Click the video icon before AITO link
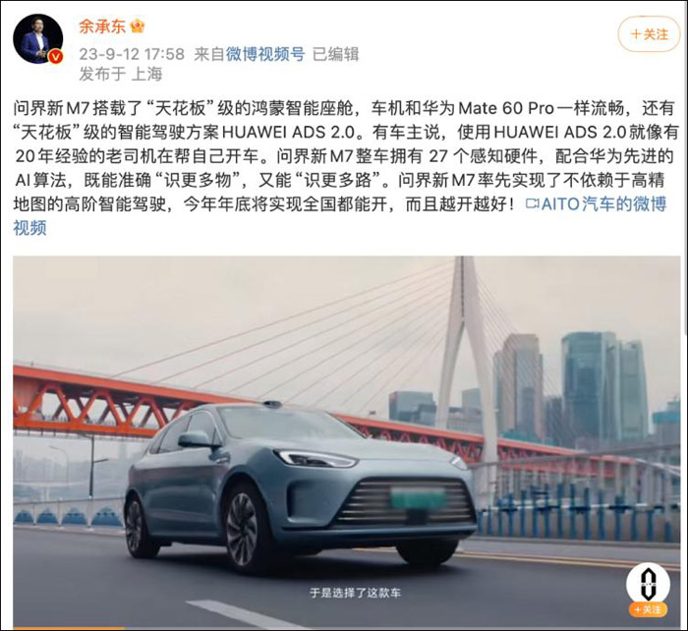Viewport: 688px width, 631px height. (533, 203)
